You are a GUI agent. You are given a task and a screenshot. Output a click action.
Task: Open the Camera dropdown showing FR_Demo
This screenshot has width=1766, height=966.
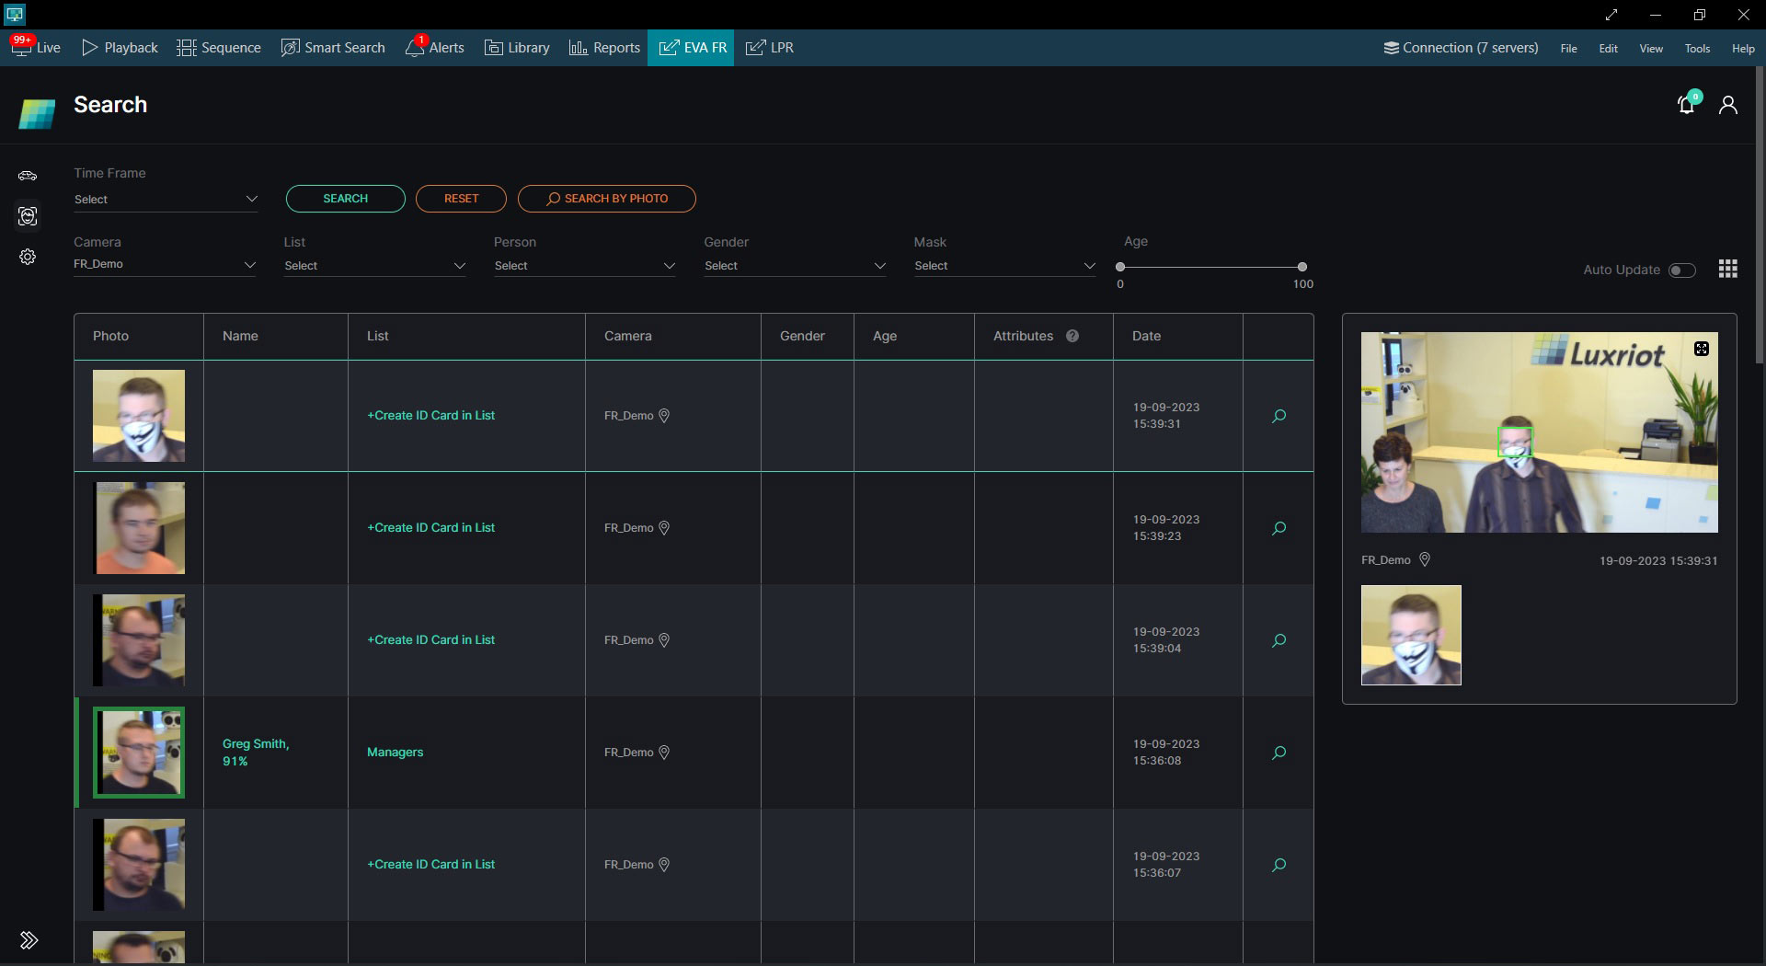click(x=166, y=265)
